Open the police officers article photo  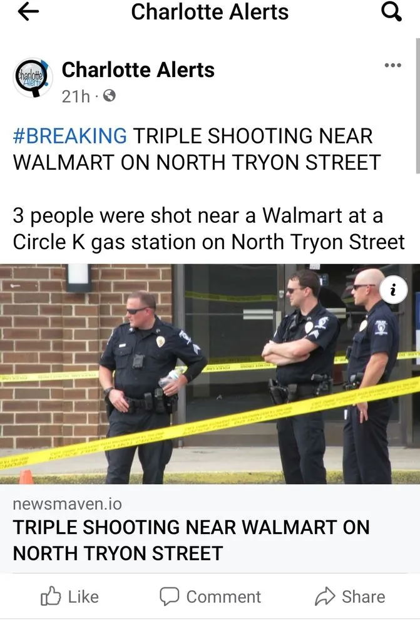point(210,374)
